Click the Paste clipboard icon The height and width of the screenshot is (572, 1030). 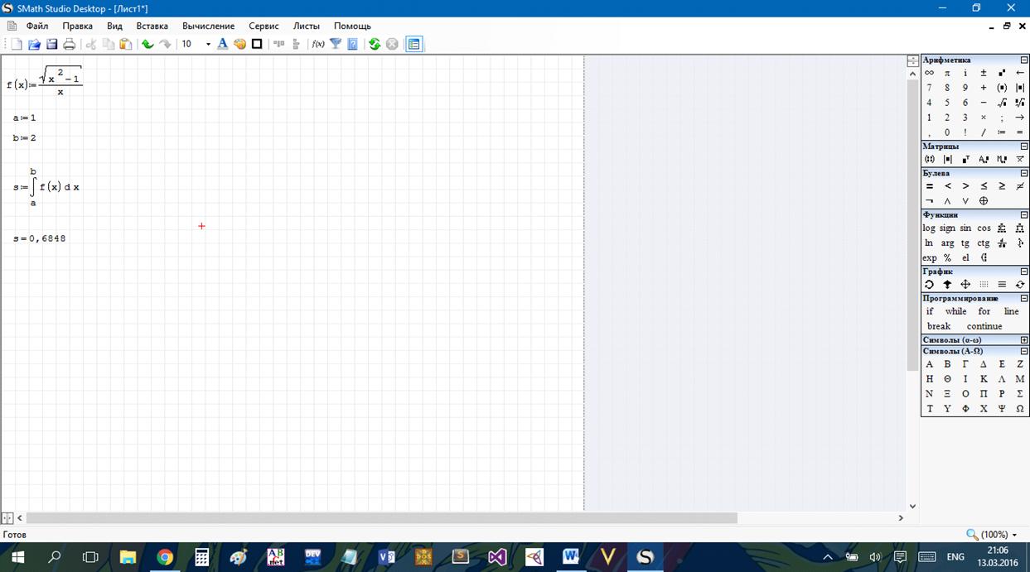(x=125, y=44)
